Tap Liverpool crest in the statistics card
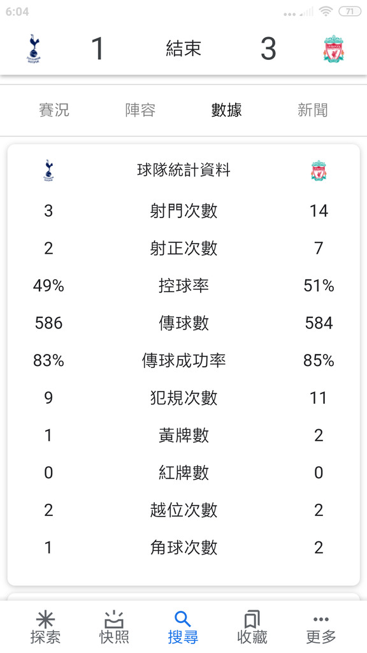The height and width of the screenshot is (653, 367). click(319, 170)
